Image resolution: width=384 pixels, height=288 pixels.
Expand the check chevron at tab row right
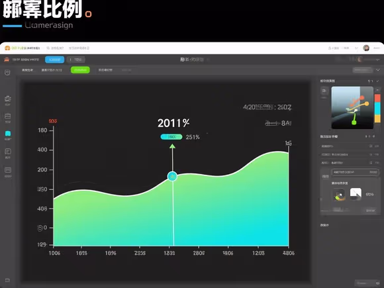point(378,70)
